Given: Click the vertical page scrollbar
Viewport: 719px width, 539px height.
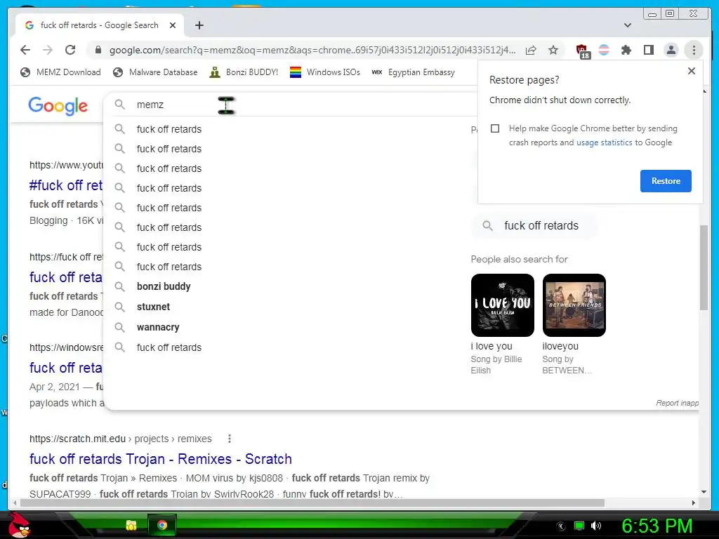Looking at the screenshot, I should point(704,267).
